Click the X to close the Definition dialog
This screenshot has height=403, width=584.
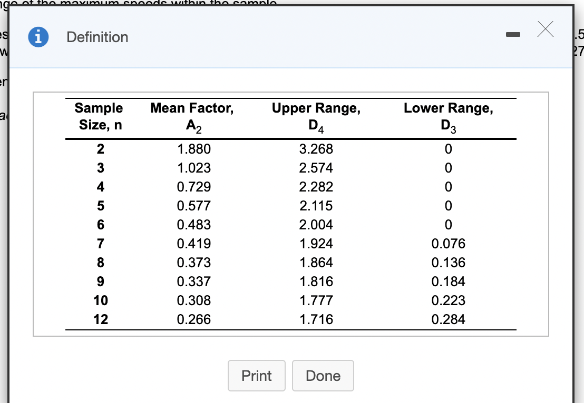(545, 30)
